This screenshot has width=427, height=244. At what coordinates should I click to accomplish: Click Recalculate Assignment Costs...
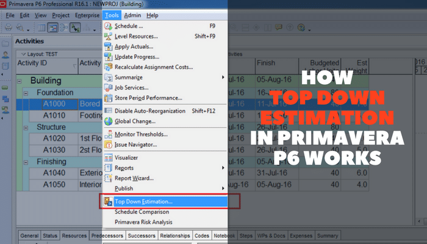165,67
